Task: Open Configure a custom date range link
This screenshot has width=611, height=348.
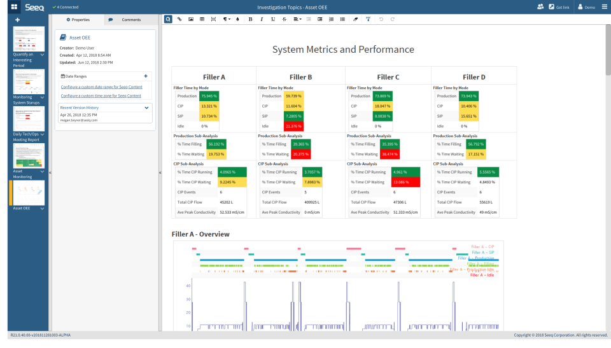Action: pos(101,87)
